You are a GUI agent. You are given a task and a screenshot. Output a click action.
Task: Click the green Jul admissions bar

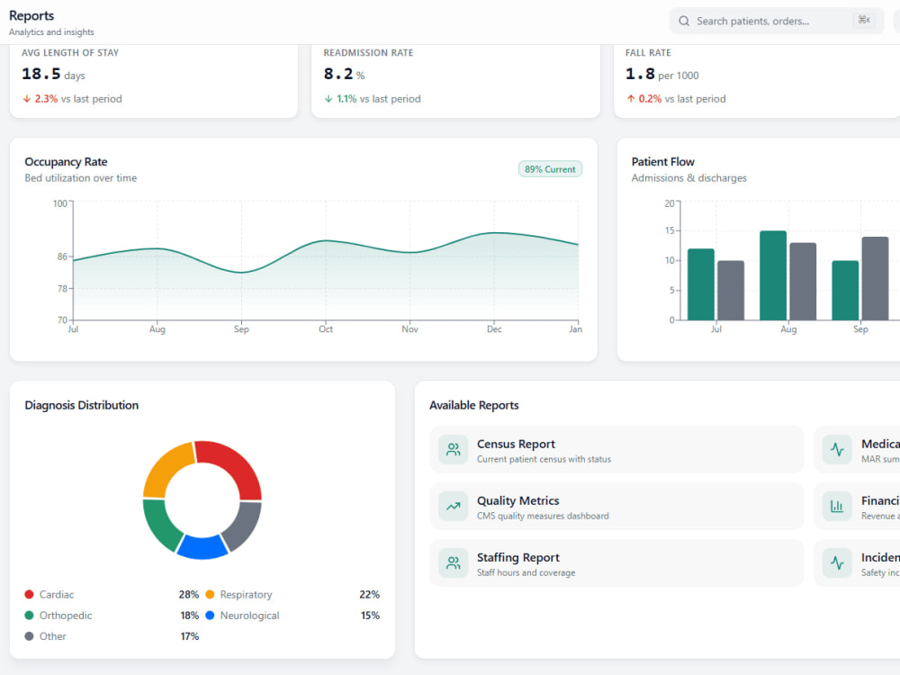pos(701,284)
